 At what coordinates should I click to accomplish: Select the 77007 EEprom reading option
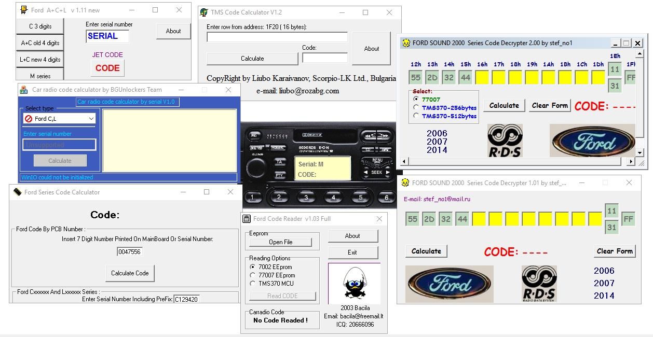[x=253, y=275]
